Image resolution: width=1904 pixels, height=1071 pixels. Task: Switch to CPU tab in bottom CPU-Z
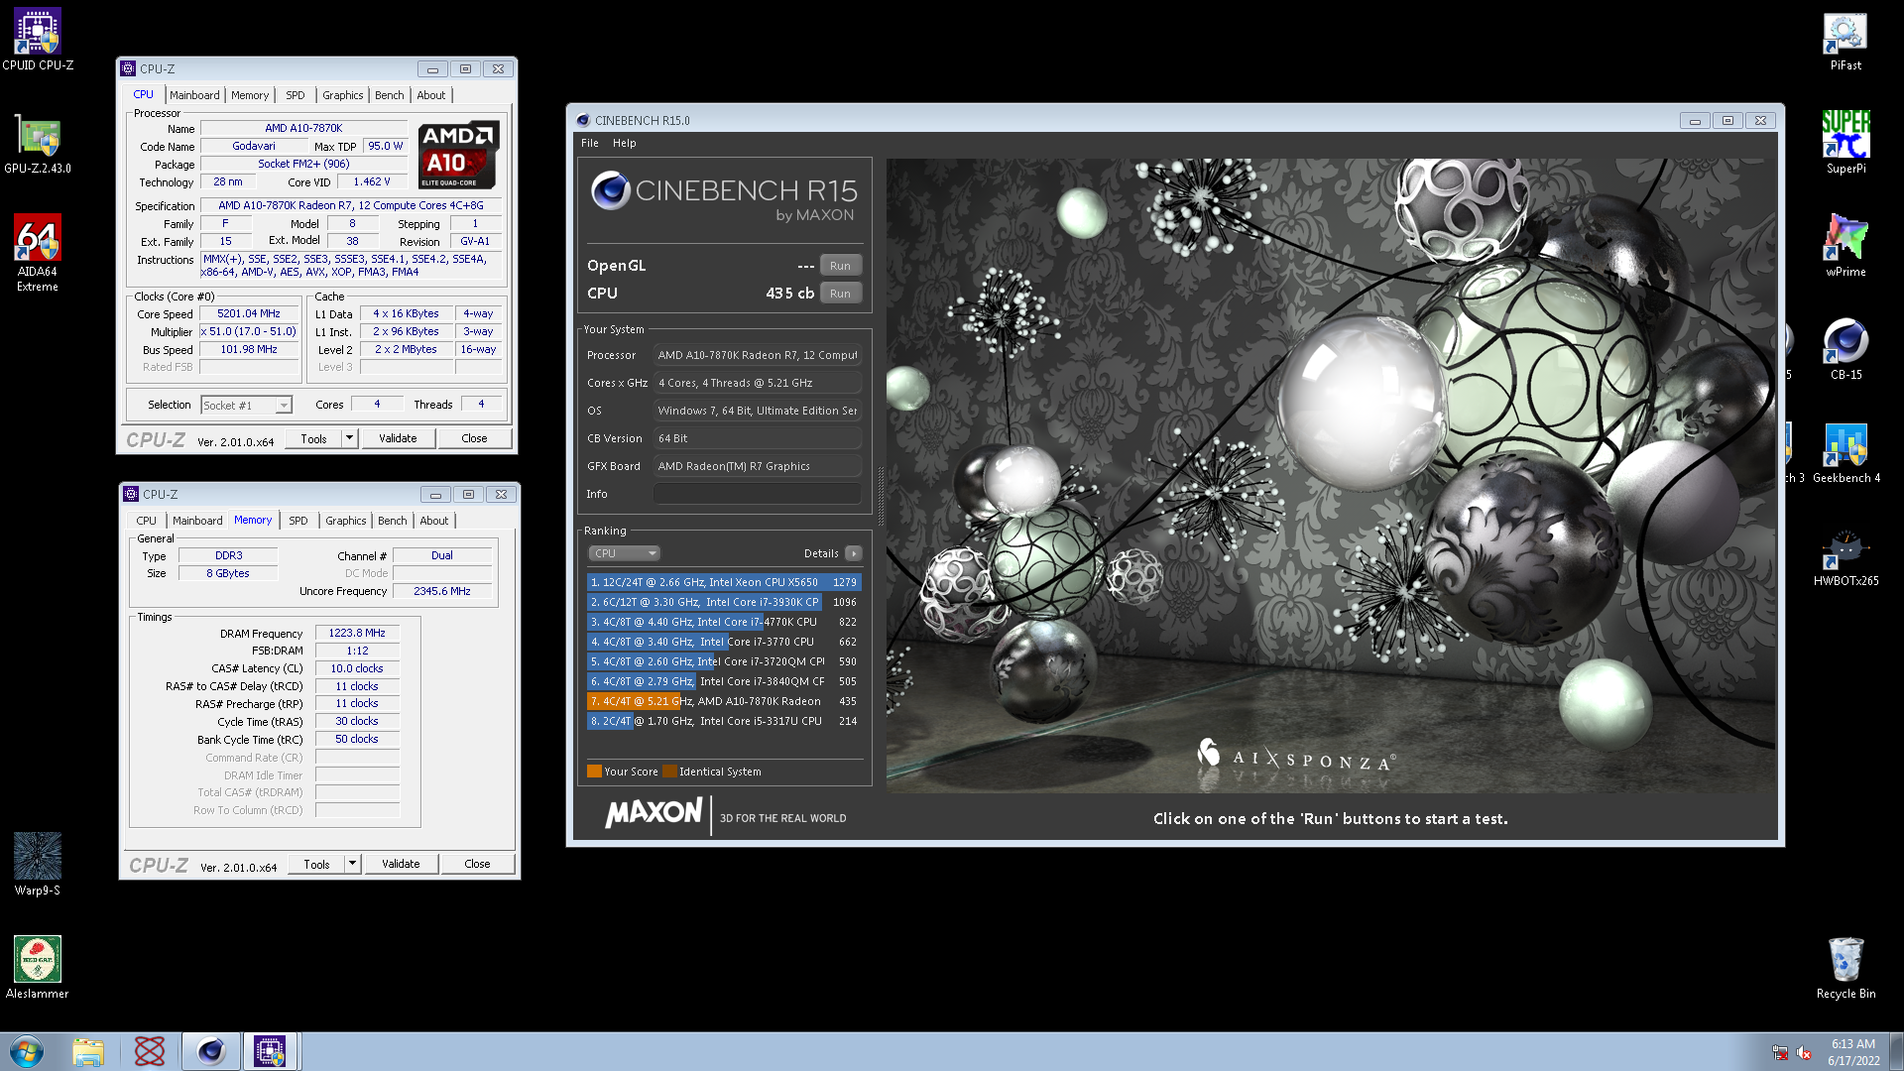(x=147, y=521)
